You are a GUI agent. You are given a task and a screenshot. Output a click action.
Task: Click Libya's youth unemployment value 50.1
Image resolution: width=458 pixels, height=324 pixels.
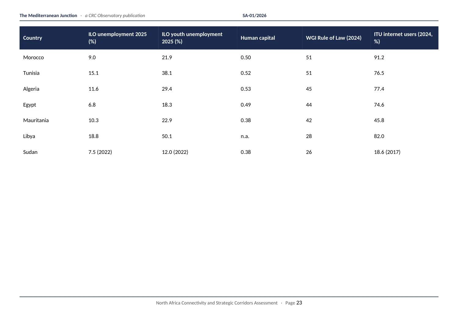pos(167,136)
